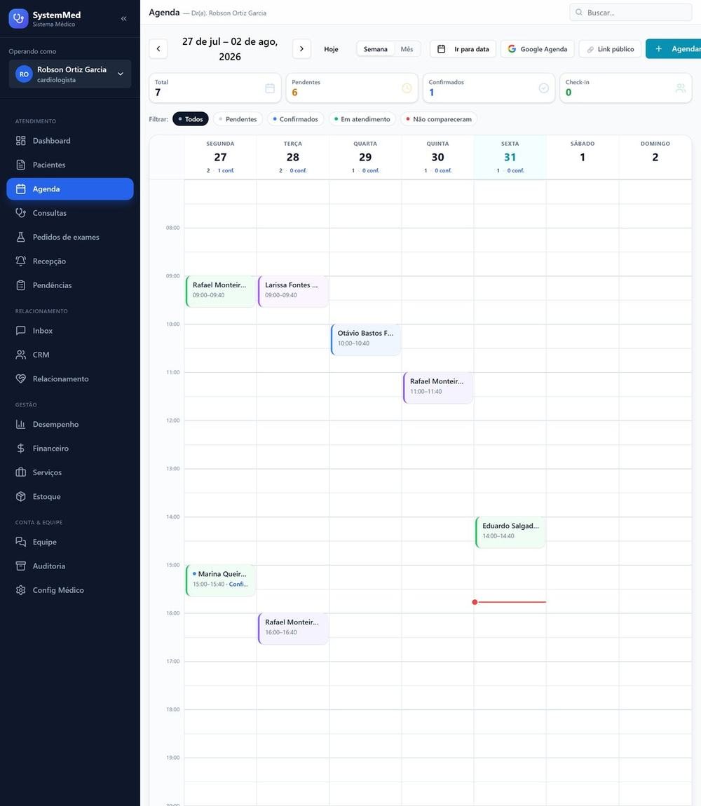Click the Dashboard grid icon
Viewport: 701px width, 806px height.
pos(20,141)
